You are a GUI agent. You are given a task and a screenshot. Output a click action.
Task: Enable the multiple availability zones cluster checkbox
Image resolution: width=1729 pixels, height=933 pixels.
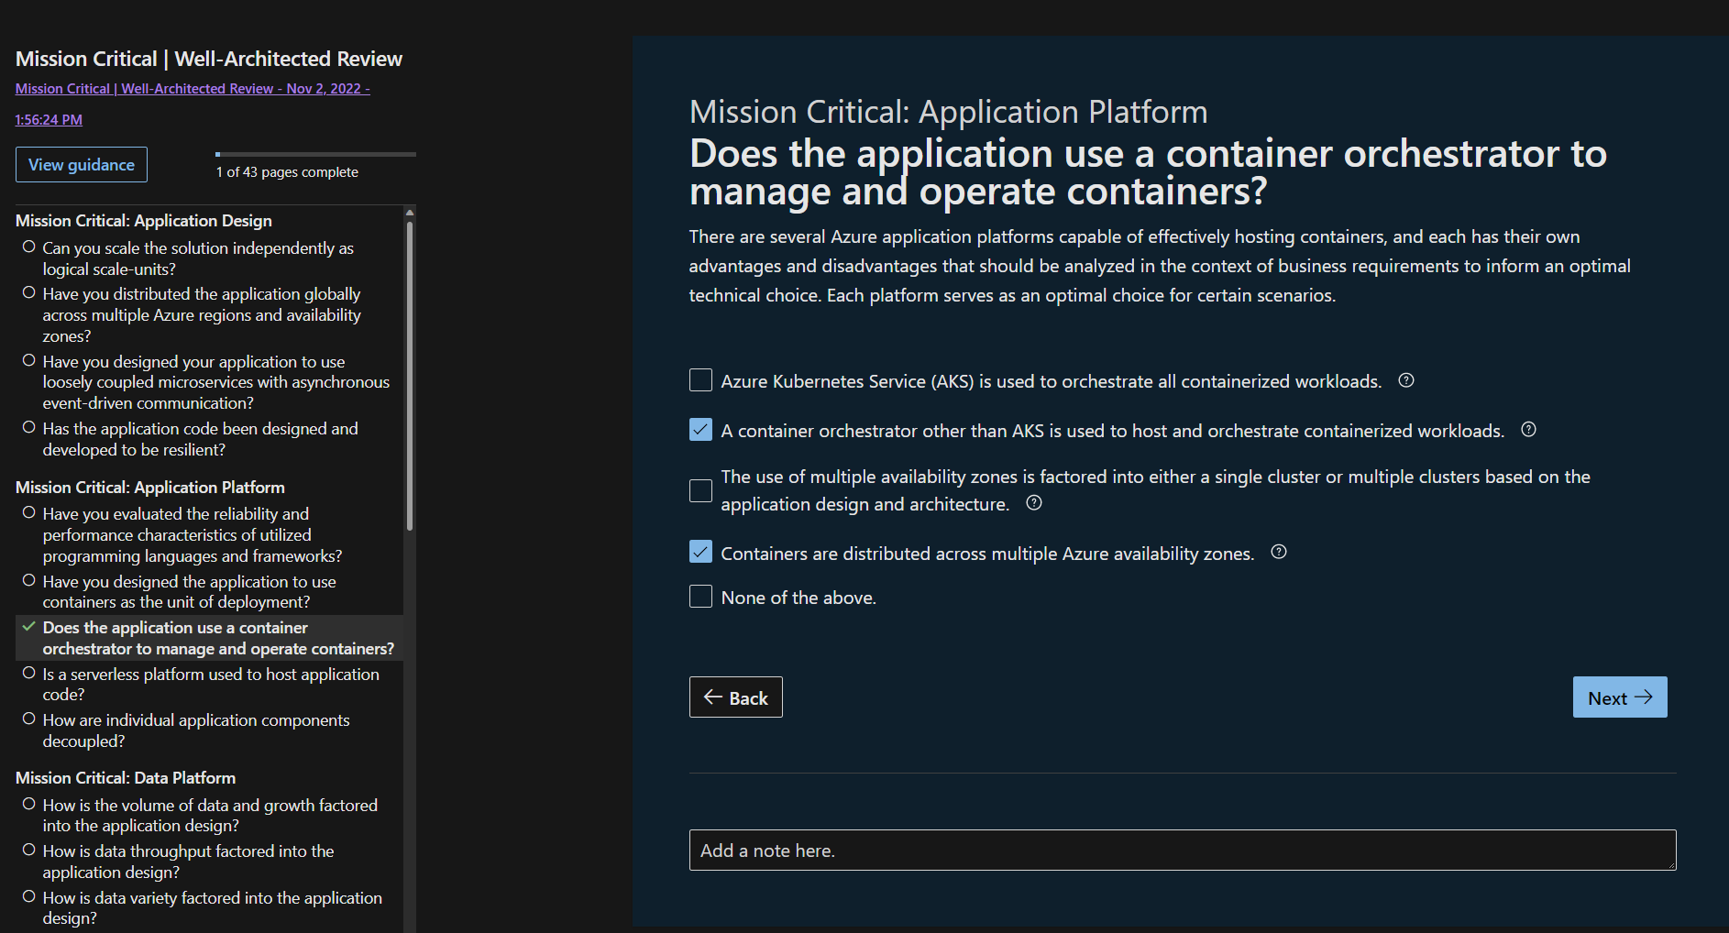pos(700,490)
